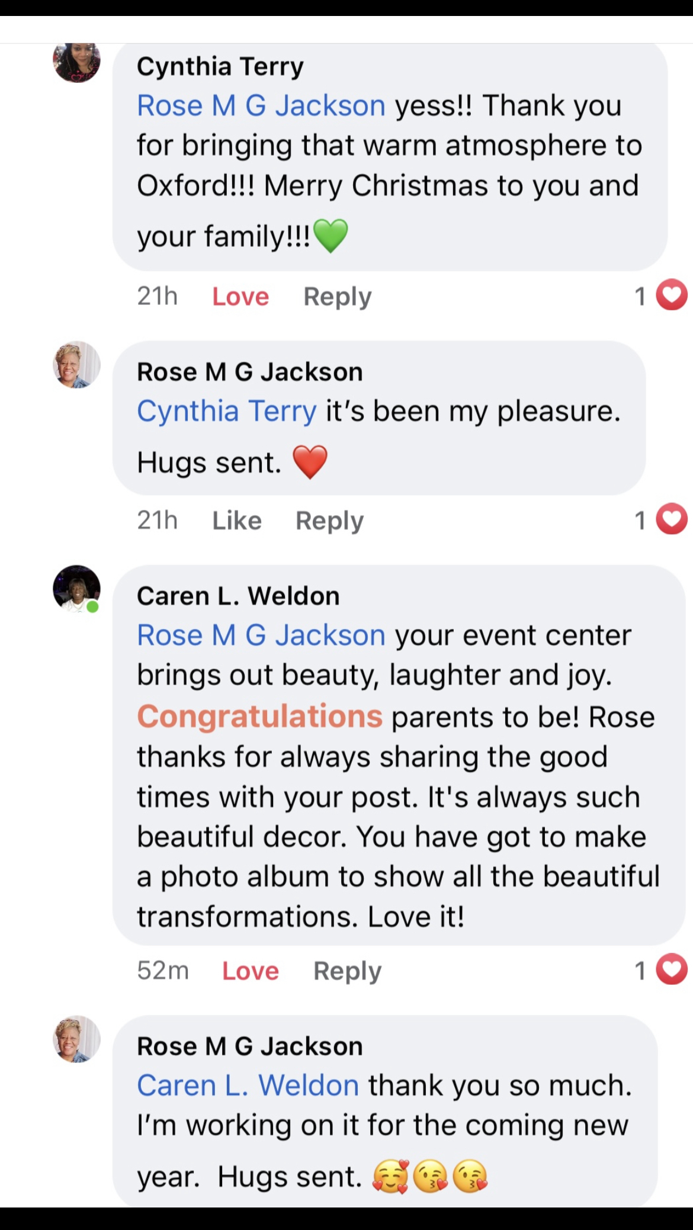This screenshot has width=693, height=1230.
Task: Click Cynthia Terry author name heading
Action: coord(220,66)
